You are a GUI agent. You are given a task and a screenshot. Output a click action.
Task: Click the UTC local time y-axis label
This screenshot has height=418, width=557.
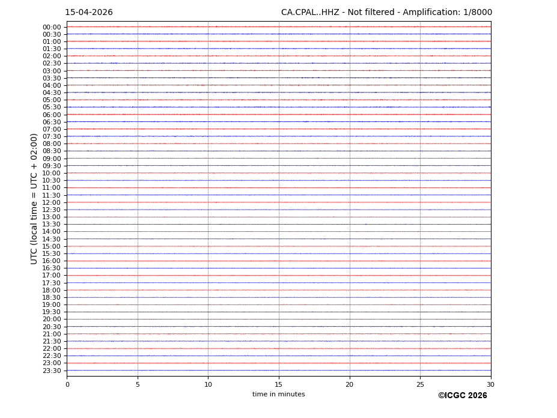tap(34, 198)
